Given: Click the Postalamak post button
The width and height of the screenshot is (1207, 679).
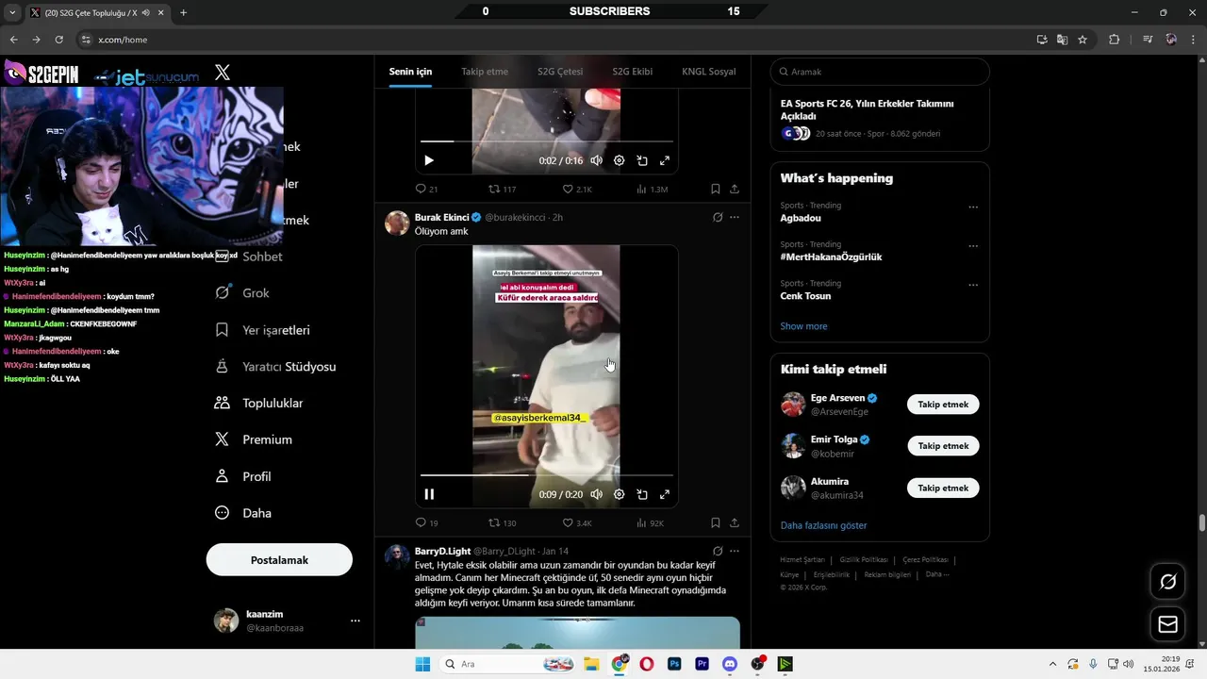Looking at the screenshot, I should coord(279,560).
